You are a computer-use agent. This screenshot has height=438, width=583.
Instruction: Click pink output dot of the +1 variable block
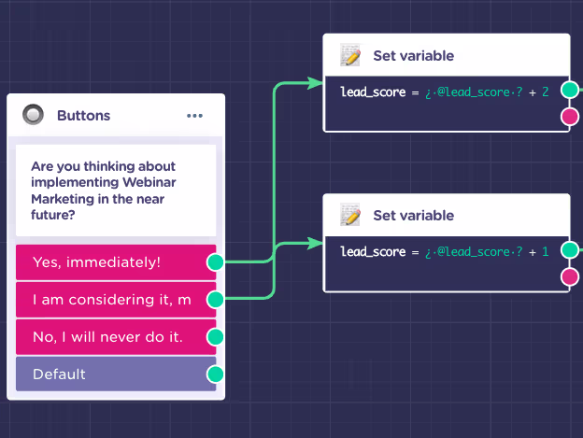point(570,276)
